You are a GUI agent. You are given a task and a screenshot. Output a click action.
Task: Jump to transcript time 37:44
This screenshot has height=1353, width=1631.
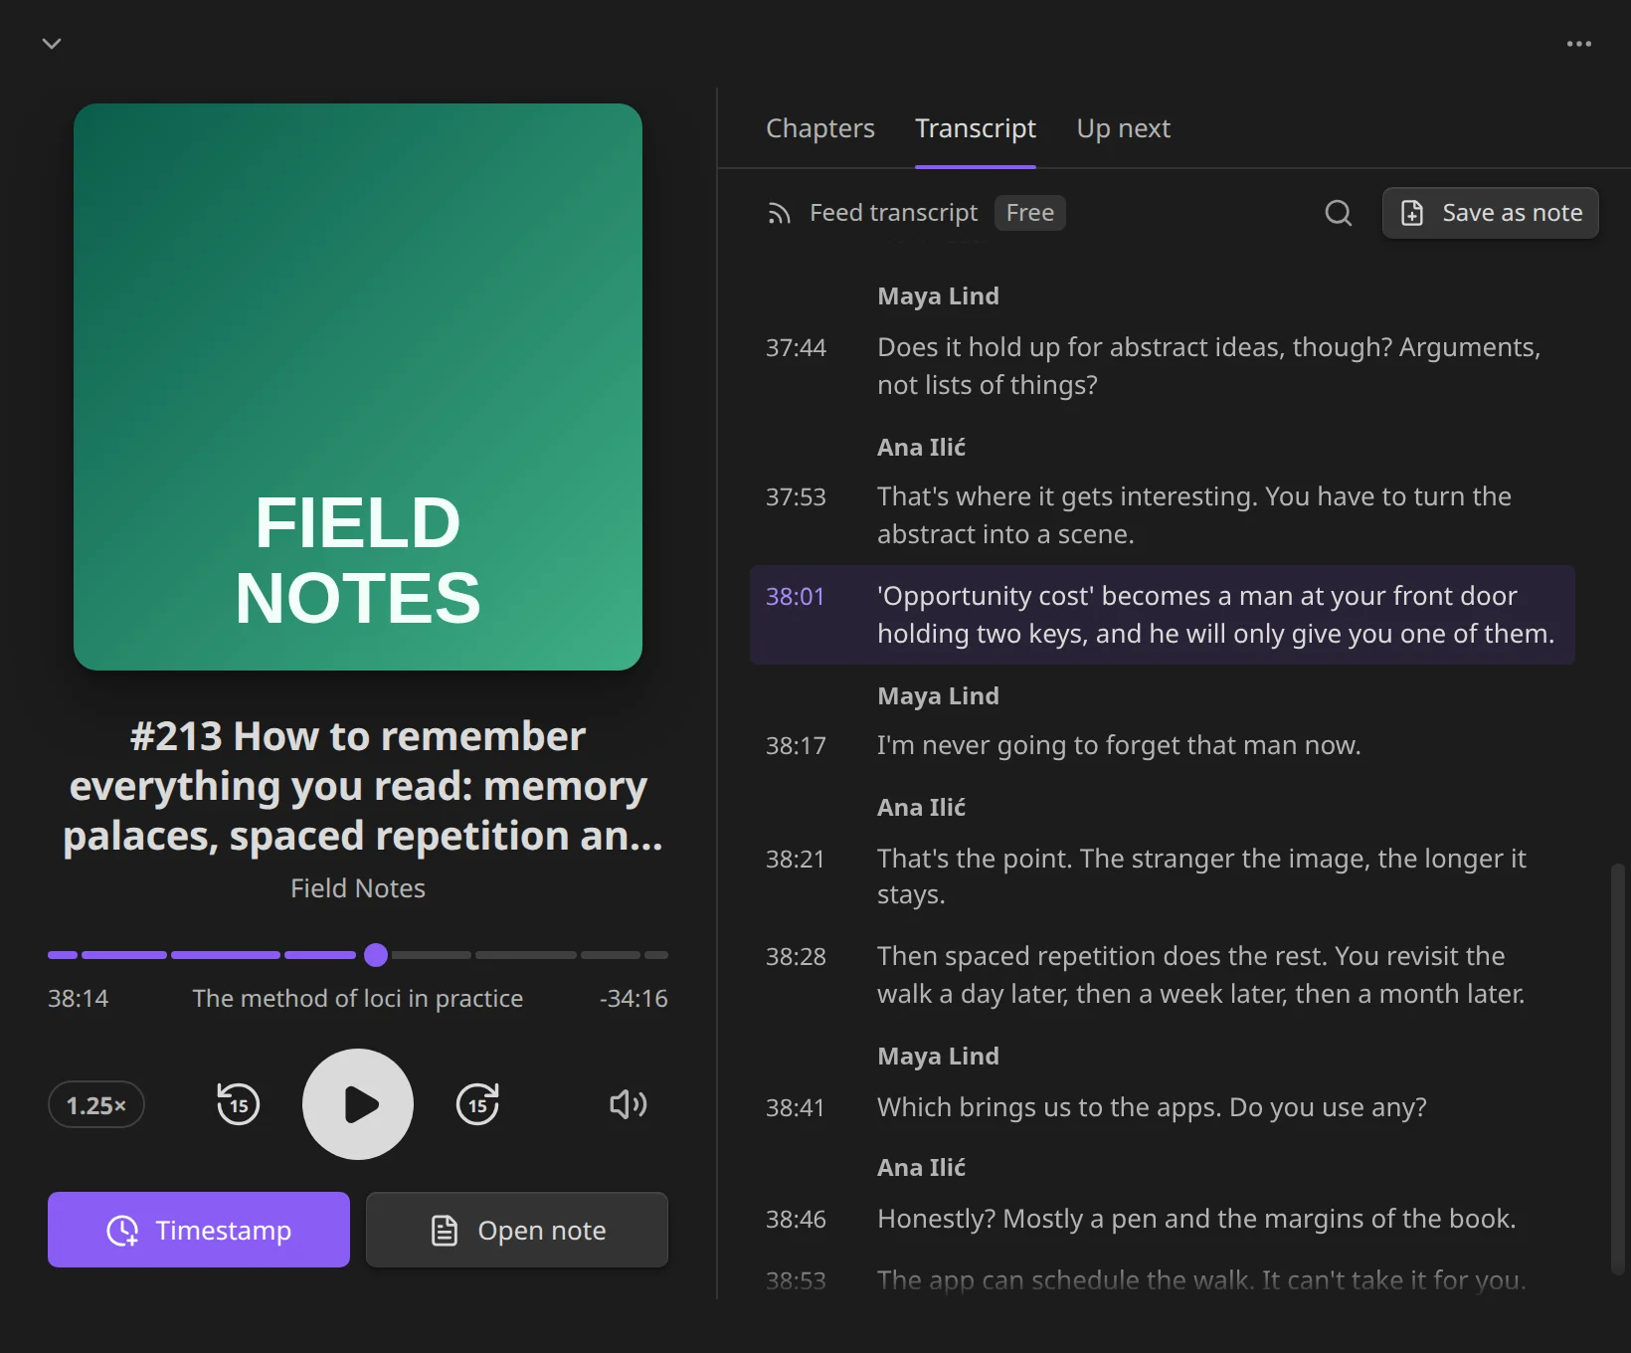(796, 347)
